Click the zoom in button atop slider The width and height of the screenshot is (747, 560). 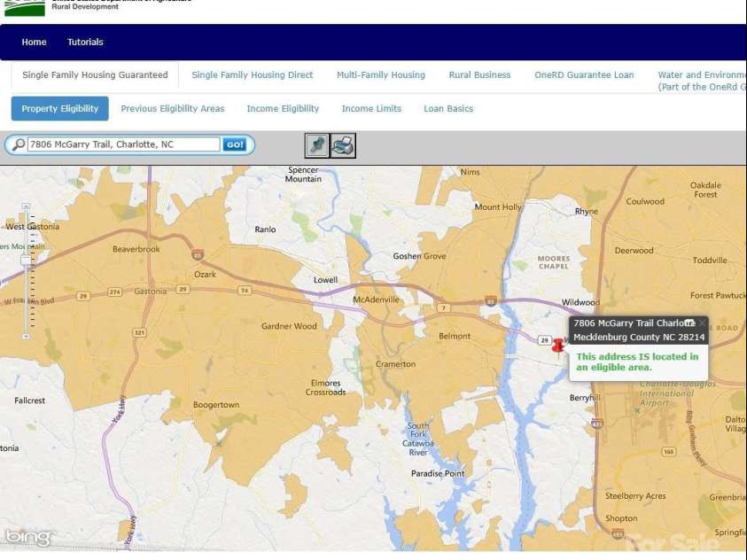click(x=27, y=207)
